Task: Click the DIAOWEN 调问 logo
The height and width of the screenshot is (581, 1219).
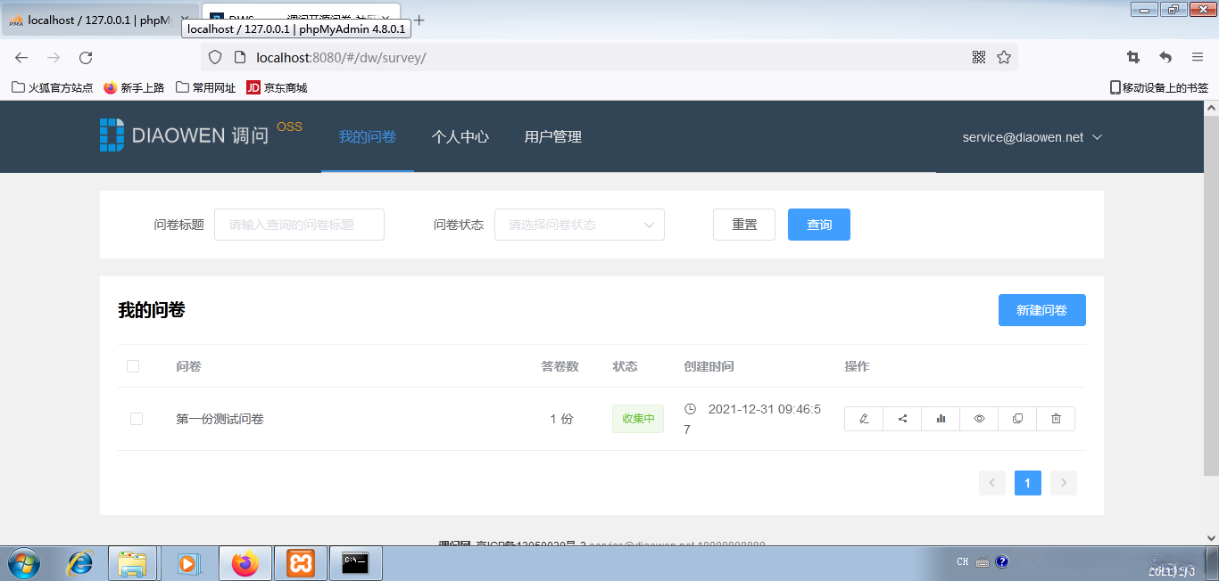Action: click(184, 135)
